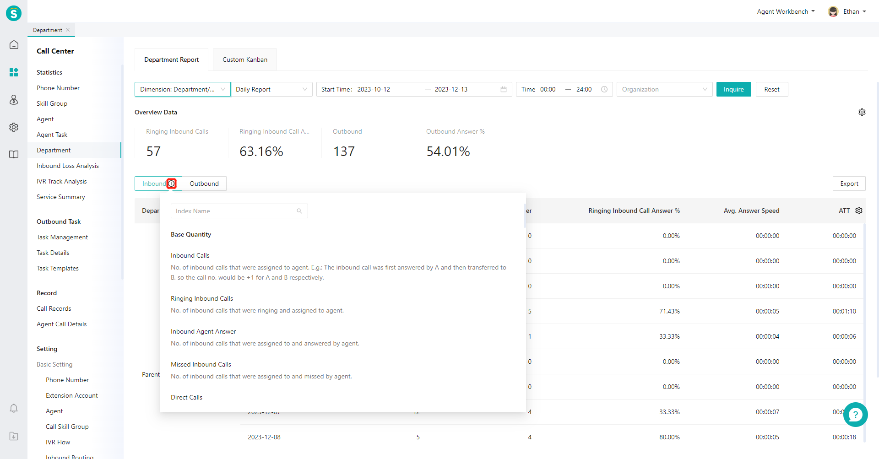879x459 pixels.
Task: Click search icon in Index Name field
Action: pos(299,211)
